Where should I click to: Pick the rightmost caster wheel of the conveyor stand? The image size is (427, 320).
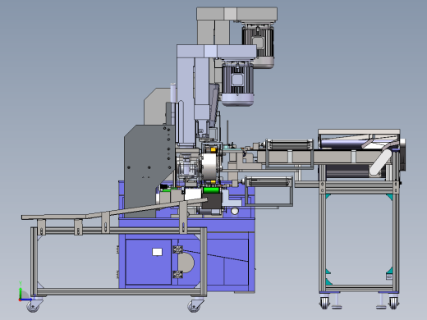(x=393, y=303)
